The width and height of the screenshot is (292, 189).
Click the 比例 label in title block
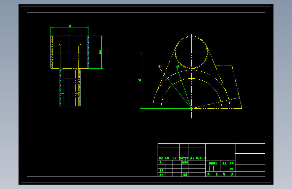coord(231,163)
